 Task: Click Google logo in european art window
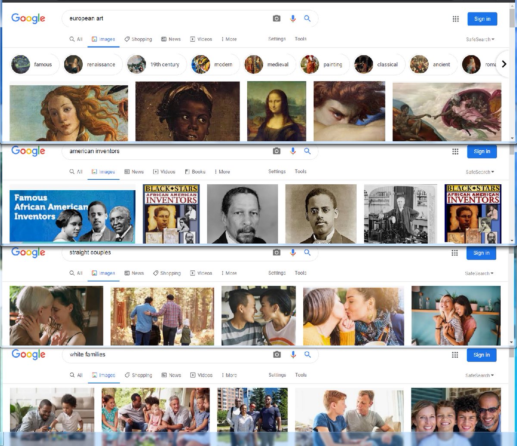(28, 19)
